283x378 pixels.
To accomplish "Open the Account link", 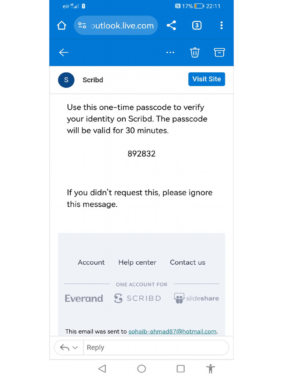I will (91, 262).
